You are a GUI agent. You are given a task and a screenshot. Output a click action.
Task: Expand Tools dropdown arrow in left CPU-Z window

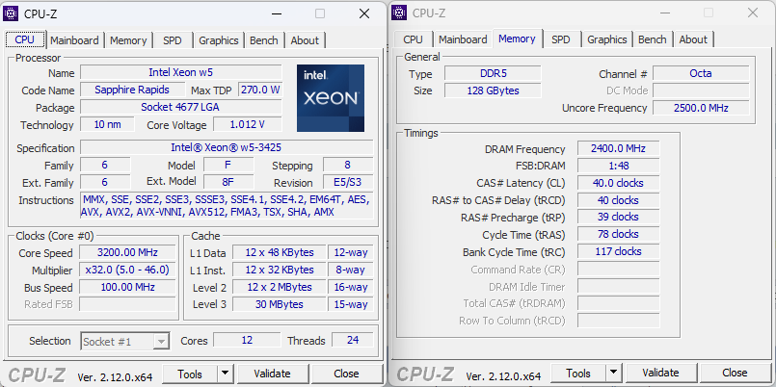click(x=226, y=374)
